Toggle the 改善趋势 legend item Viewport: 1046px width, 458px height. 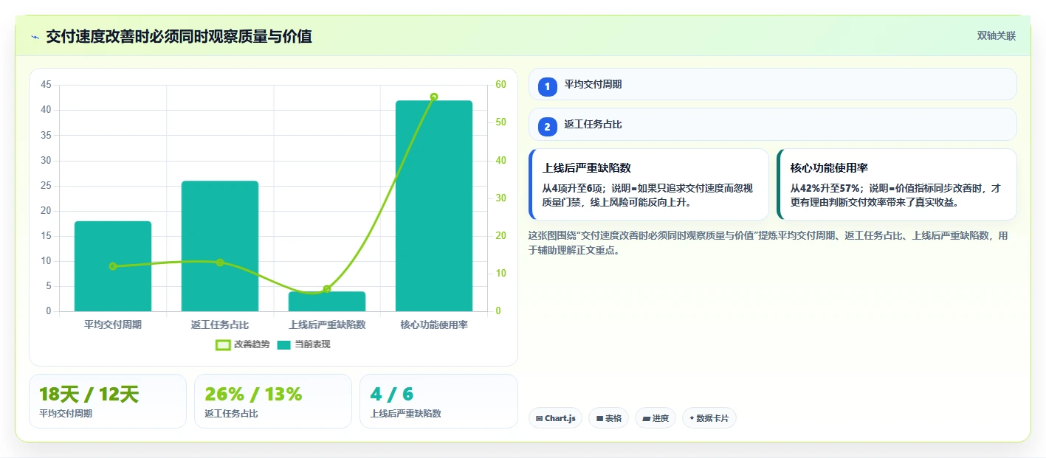242,344
